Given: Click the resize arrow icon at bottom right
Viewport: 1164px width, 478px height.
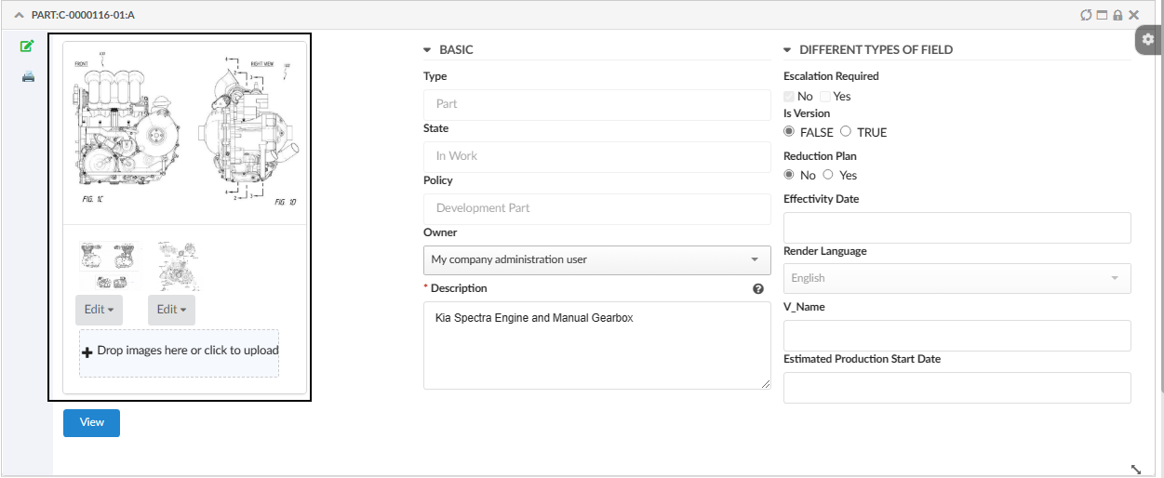Looking at the screenshot, I should pyautogui.click(x=1136, y=470).
